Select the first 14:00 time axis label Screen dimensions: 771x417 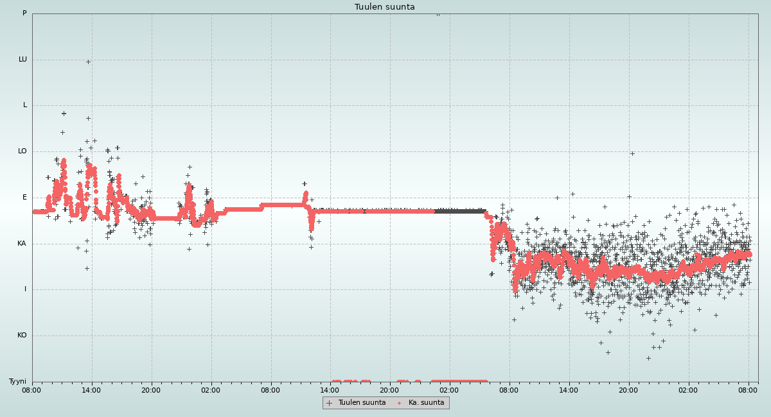click(x=91, y=390)
